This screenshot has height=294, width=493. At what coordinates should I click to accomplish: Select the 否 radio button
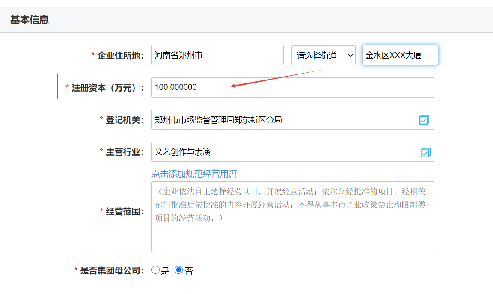[179, 270]
